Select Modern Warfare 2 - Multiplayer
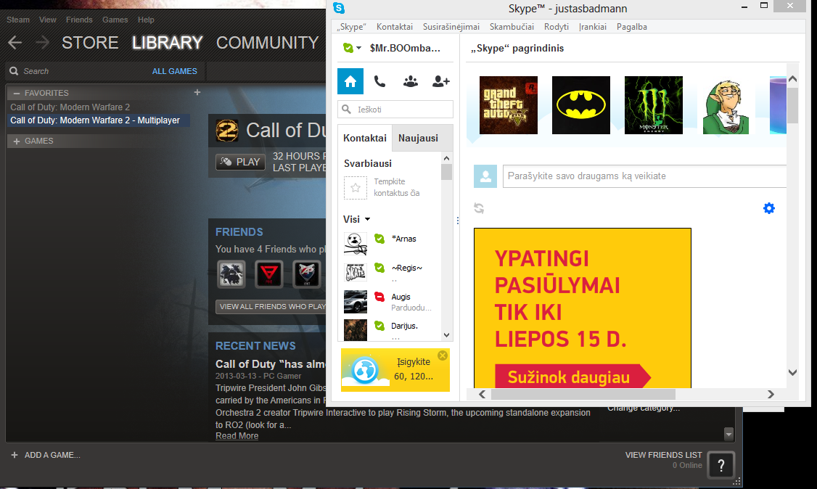Screen dimensions: 817x489 pyautogui.click(x=98, y=120)
